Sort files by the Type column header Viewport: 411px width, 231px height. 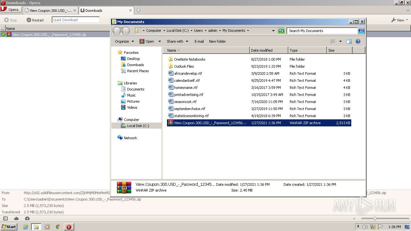click(x=307, y=50)
